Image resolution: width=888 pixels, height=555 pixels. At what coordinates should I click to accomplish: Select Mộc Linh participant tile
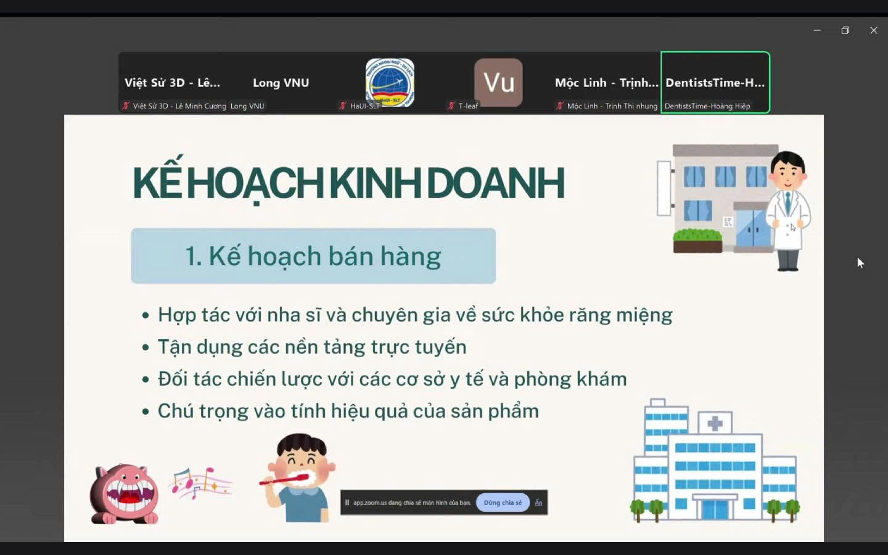click(606, 82)
